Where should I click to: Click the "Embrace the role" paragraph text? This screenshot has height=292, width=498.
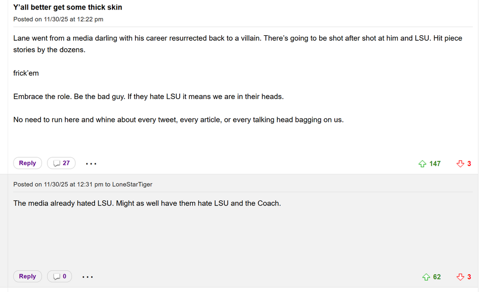click(x=148, y=97)
